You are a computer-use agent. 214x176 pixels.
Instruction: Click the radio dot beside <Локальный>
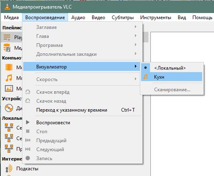coord(146,68)
